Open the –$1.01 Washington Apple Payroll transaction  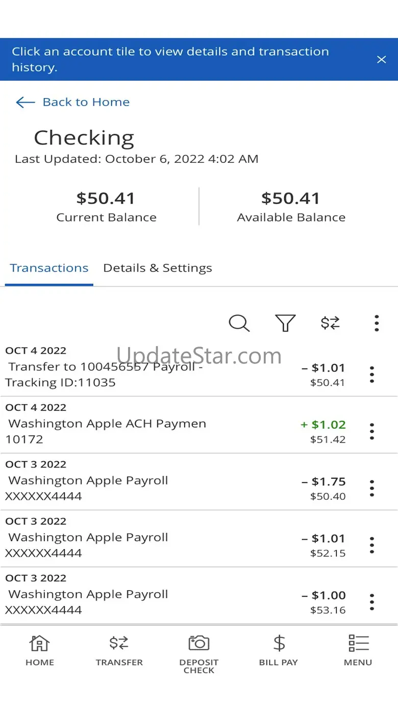click(153, 545)
